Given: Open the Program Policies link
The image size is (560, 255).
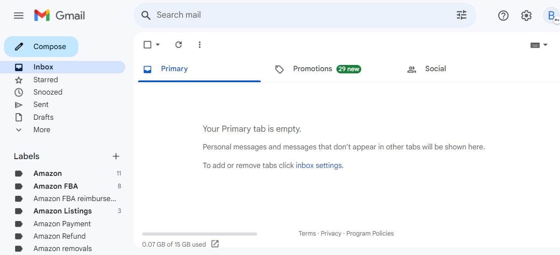Looking at the screenshot, I should (370, 233).
